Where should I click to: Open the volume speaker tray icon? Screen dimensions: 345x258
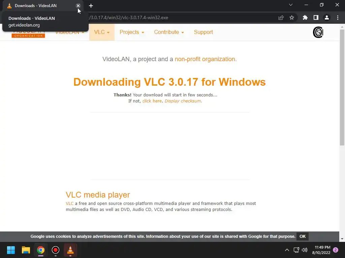pyautogui.click(x=305, y=250)
